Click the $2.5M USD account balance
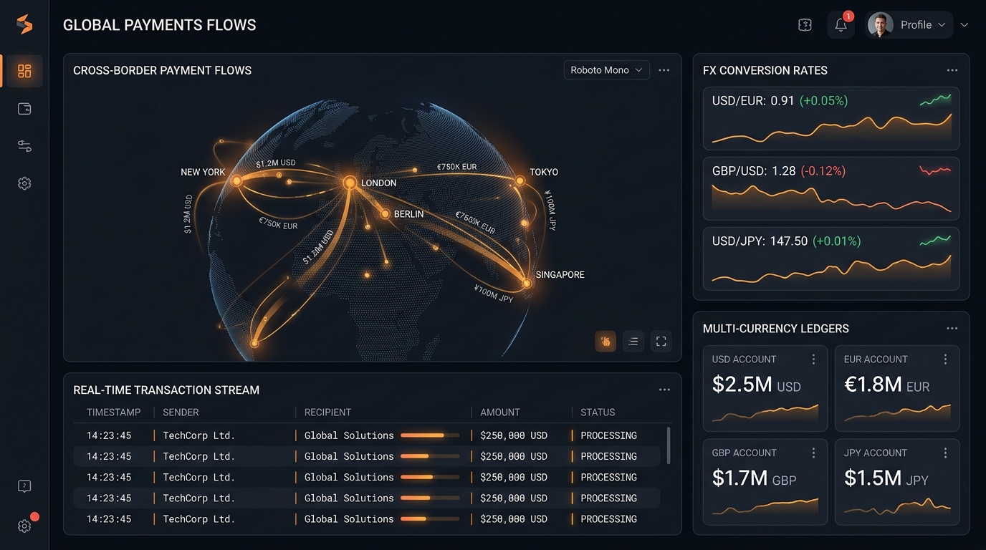The width and height of the screenshot is (986, 550). tap(757, 385)
